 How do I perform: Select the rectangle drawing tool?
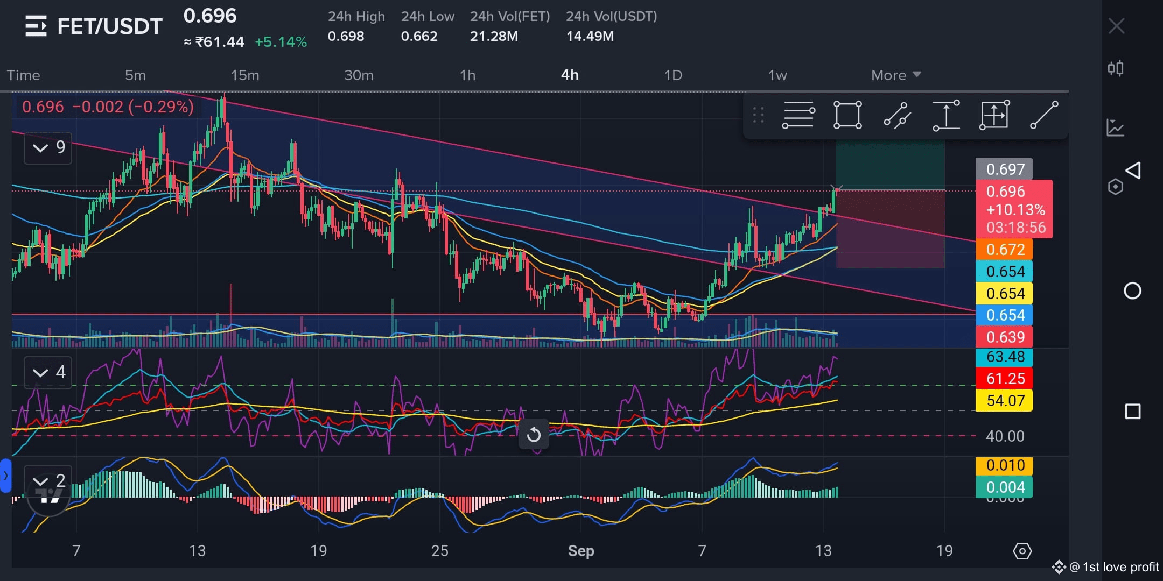tap(847, 115)
